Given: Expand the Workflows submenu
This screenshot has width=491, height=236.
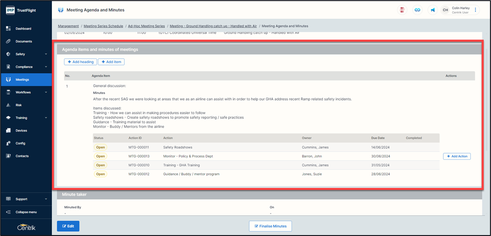Looking at the screenshot, I should (26, 93).
